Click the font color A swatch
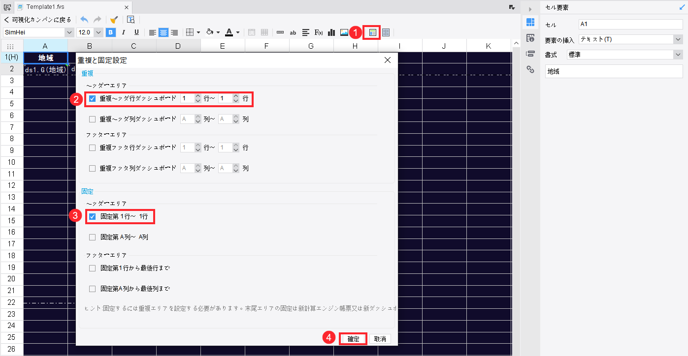This screenshot has width=688, height=356. (229, 32)
